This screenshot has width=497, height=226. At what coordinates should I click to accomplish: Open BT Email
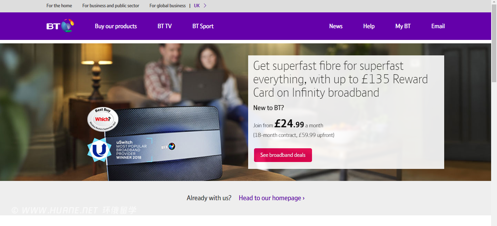(x=438, y=26)
